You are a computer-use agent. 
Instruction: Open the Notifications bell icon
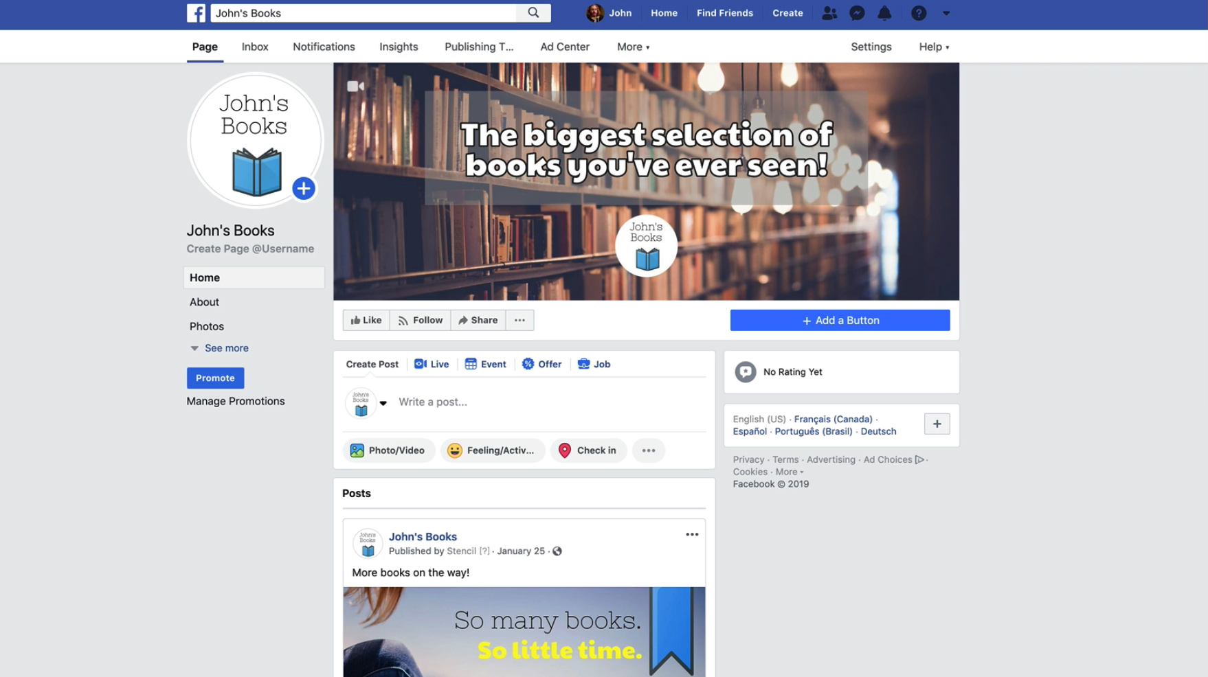[885, 13]
